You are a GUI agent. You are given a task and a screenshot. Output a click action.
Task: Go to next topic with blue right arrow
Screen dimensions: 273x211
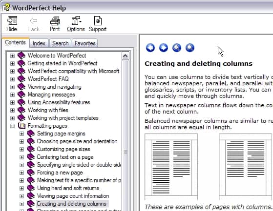(164, 48)
